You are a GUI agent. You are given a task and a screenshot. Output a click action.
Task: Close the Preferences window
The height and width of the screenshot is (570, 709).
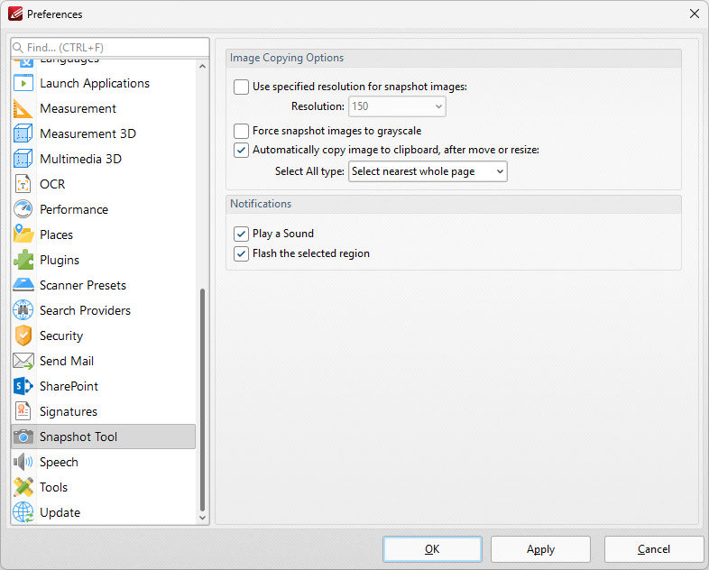click(x=695, y=14)
